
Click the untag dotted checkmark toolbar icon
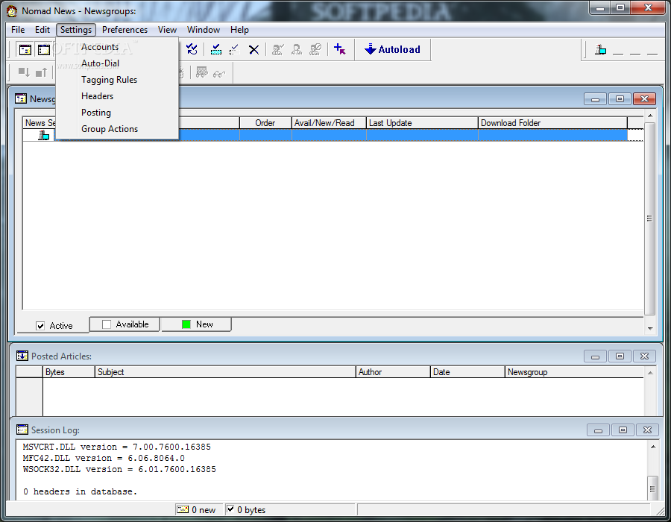235,50
